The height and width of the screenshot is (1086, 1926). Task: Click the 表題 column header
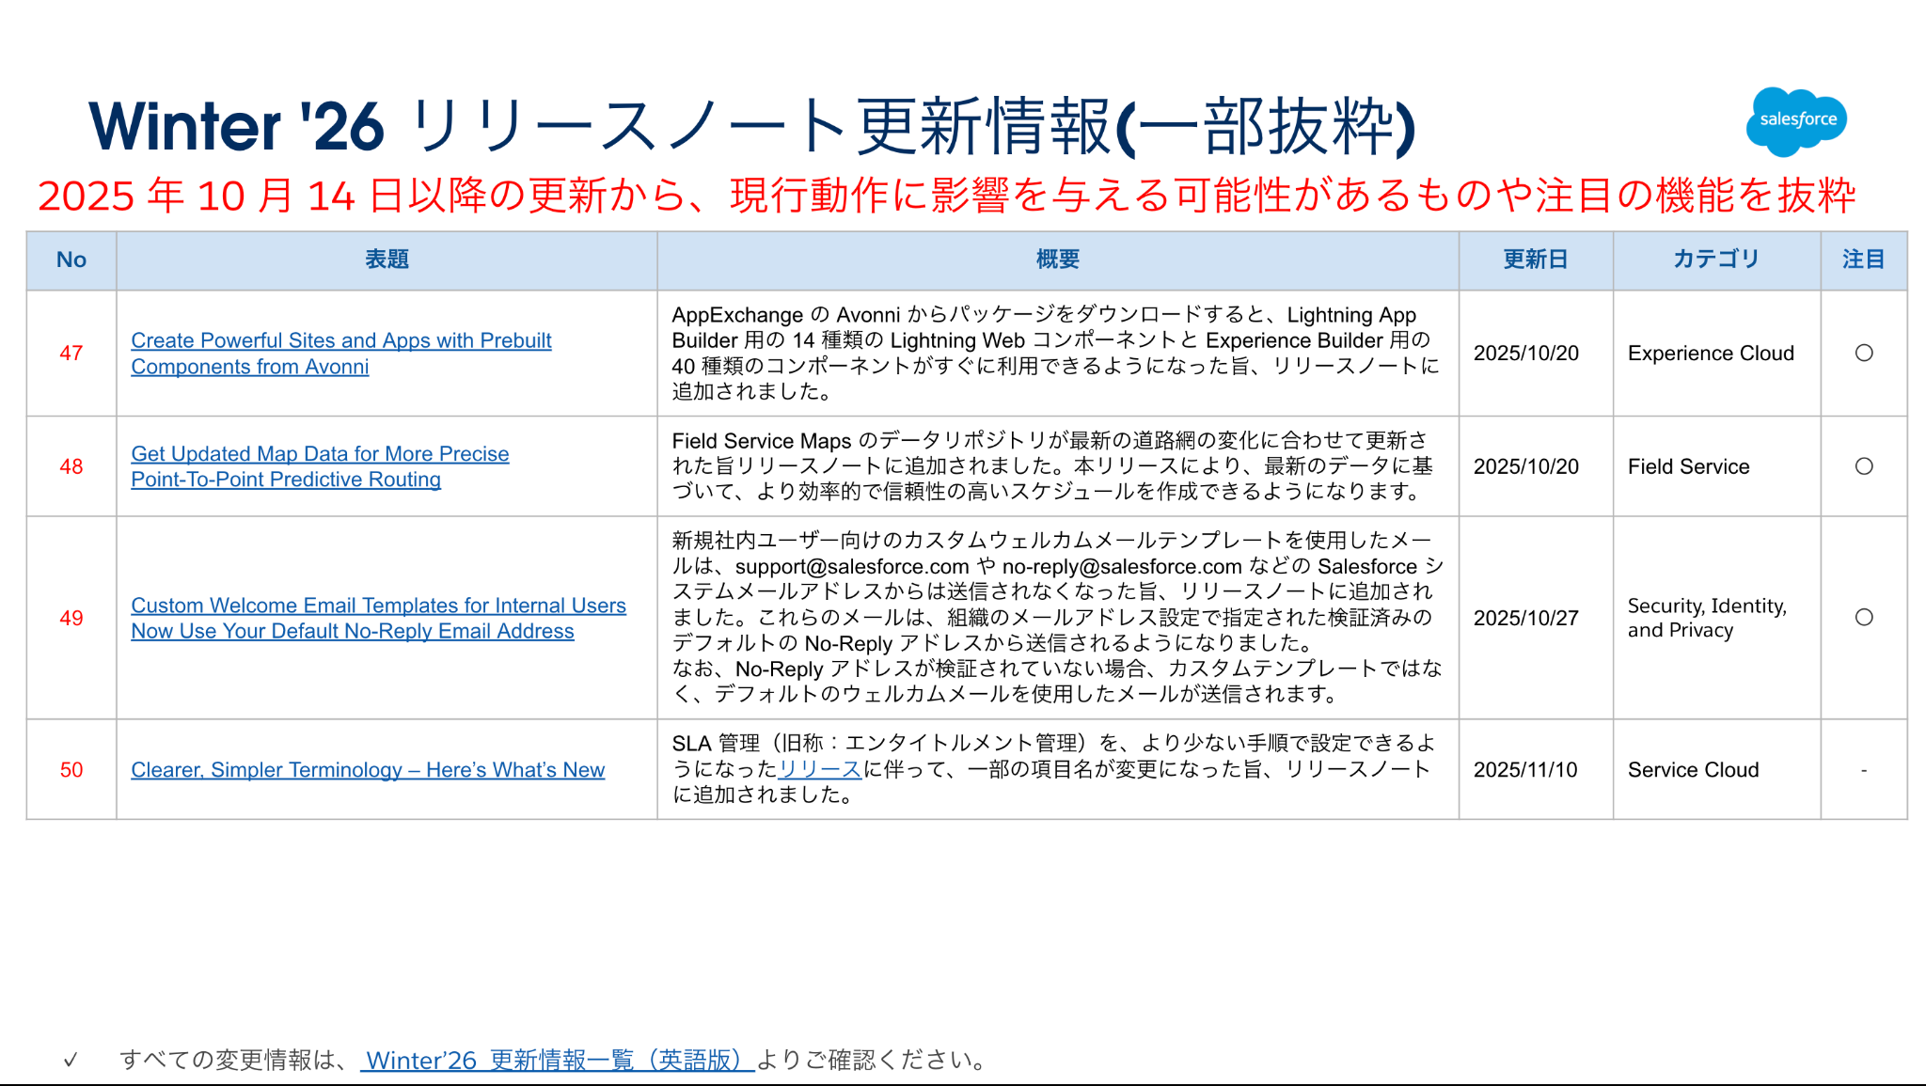click(x=387, y=260)
